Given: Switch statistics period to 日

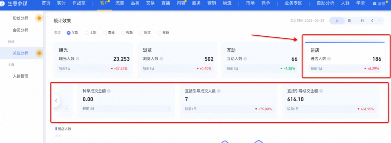Looking at the screenshot, I should [337, 21].
